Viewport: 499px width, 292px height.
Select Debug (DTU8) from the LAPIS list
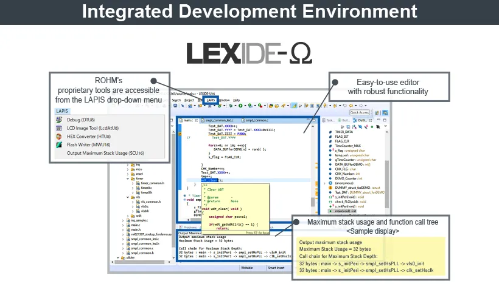[x=81, y=120]
